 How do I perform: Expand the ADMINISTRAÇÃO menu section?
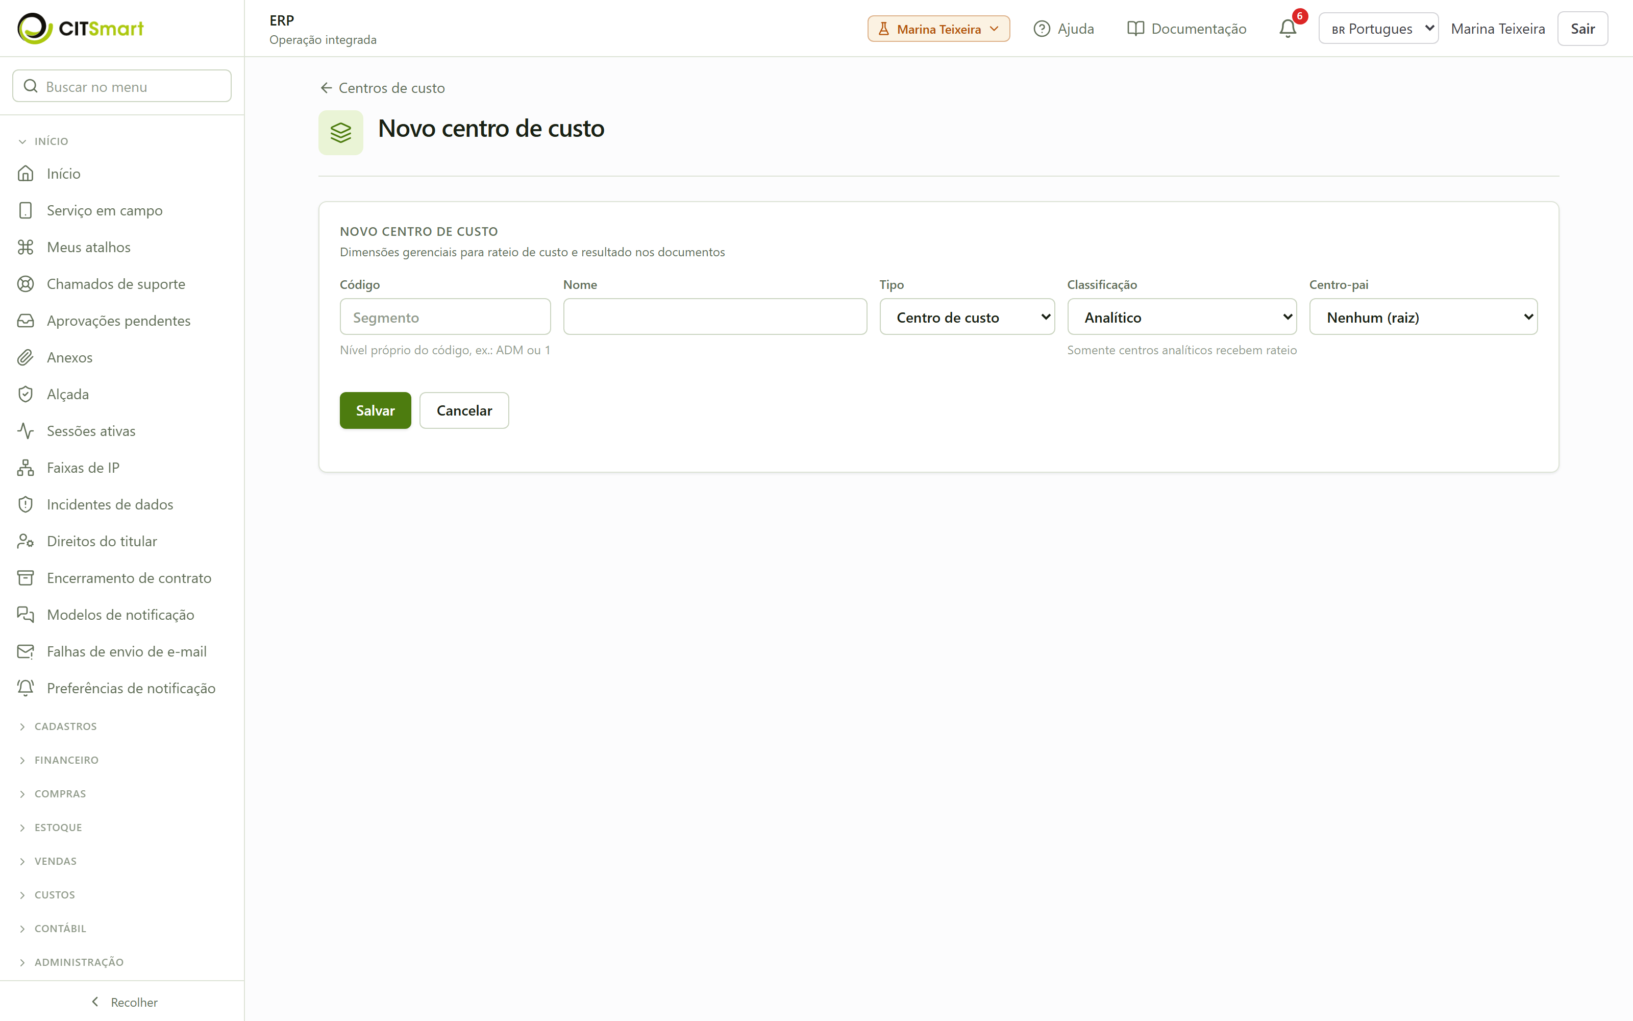coord(71,962)
